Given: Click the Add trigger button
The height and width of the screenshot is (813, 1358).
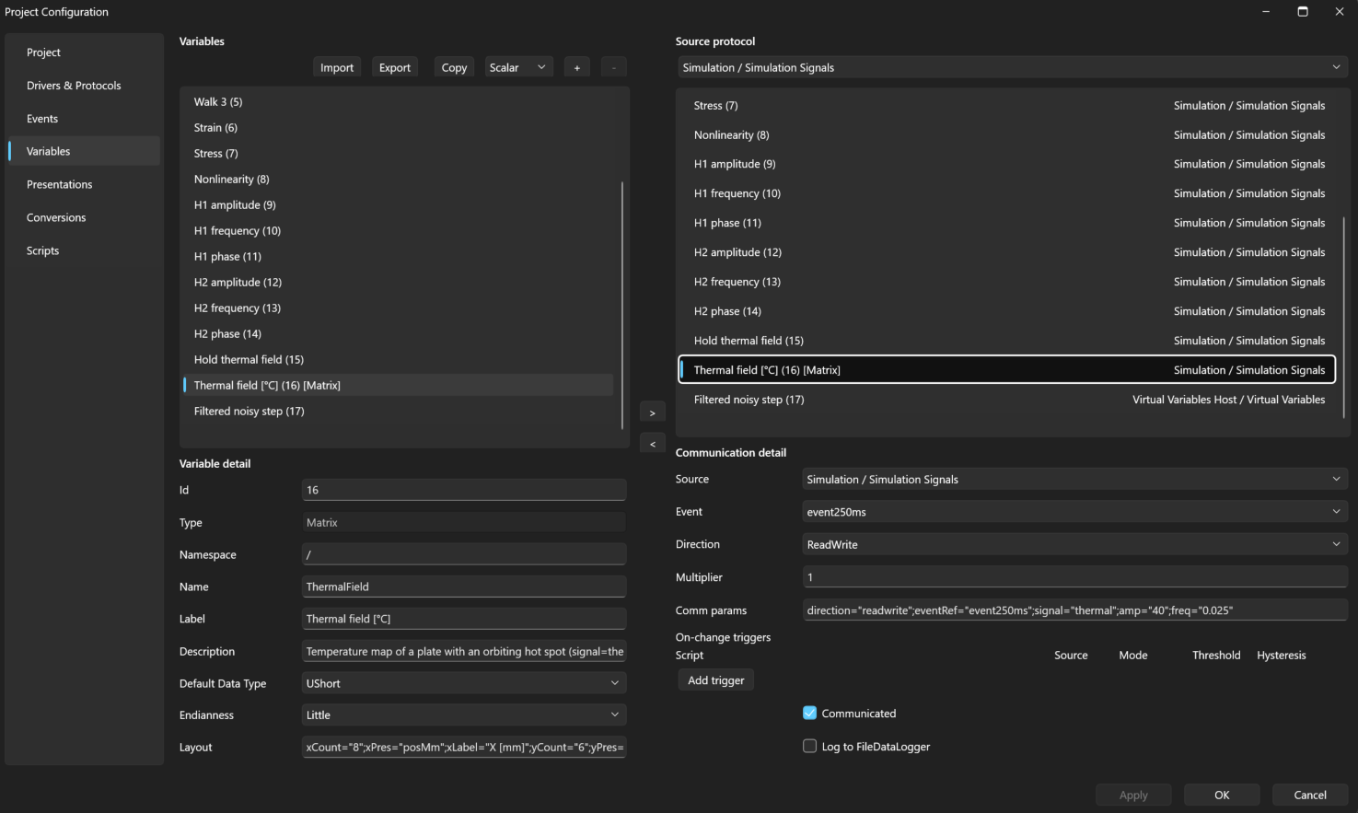Looking at the screenshot, I should click(716, 680).
